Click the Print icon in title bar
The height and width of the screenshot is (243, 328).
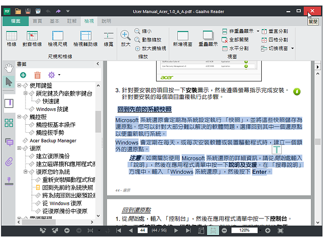click(x=38, y=11)
